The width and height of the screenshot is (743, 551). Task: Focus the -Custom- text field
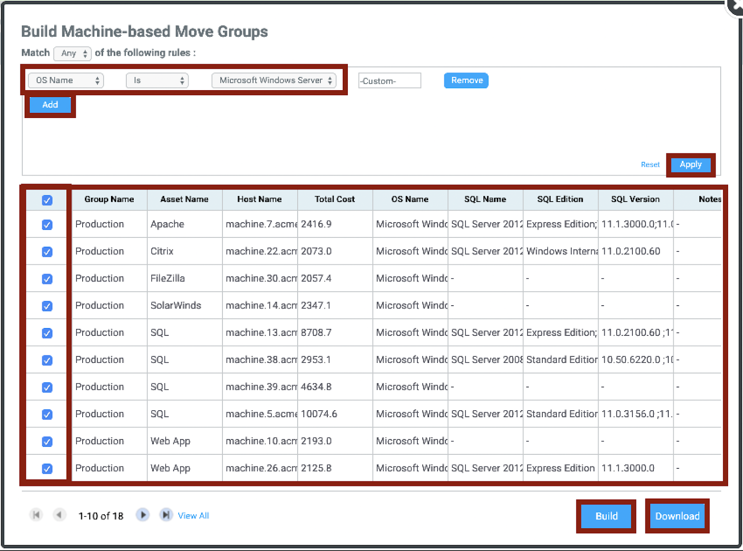(x=390, y=81)
